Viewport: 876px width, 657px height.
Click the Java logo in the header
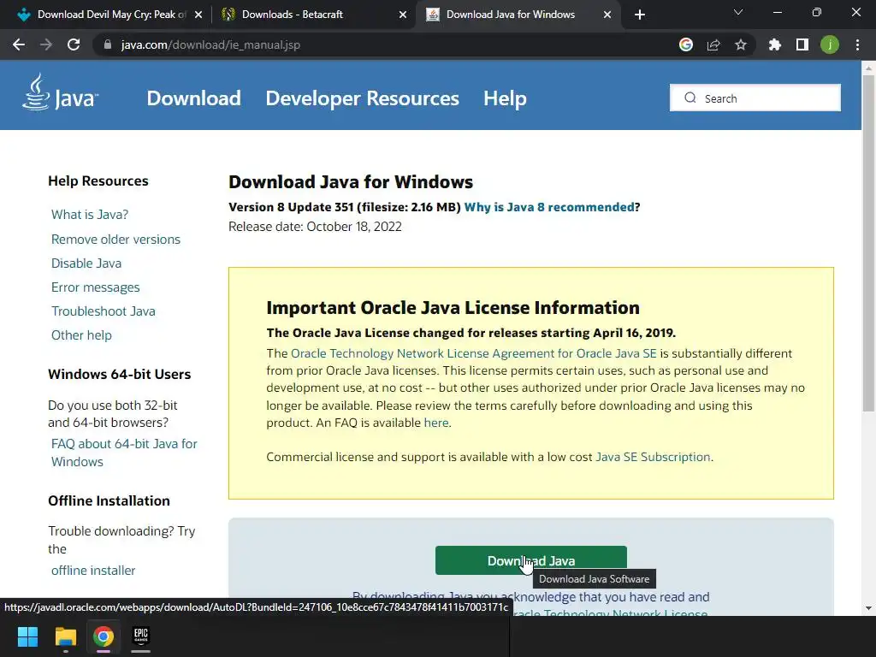click(61, 92)
